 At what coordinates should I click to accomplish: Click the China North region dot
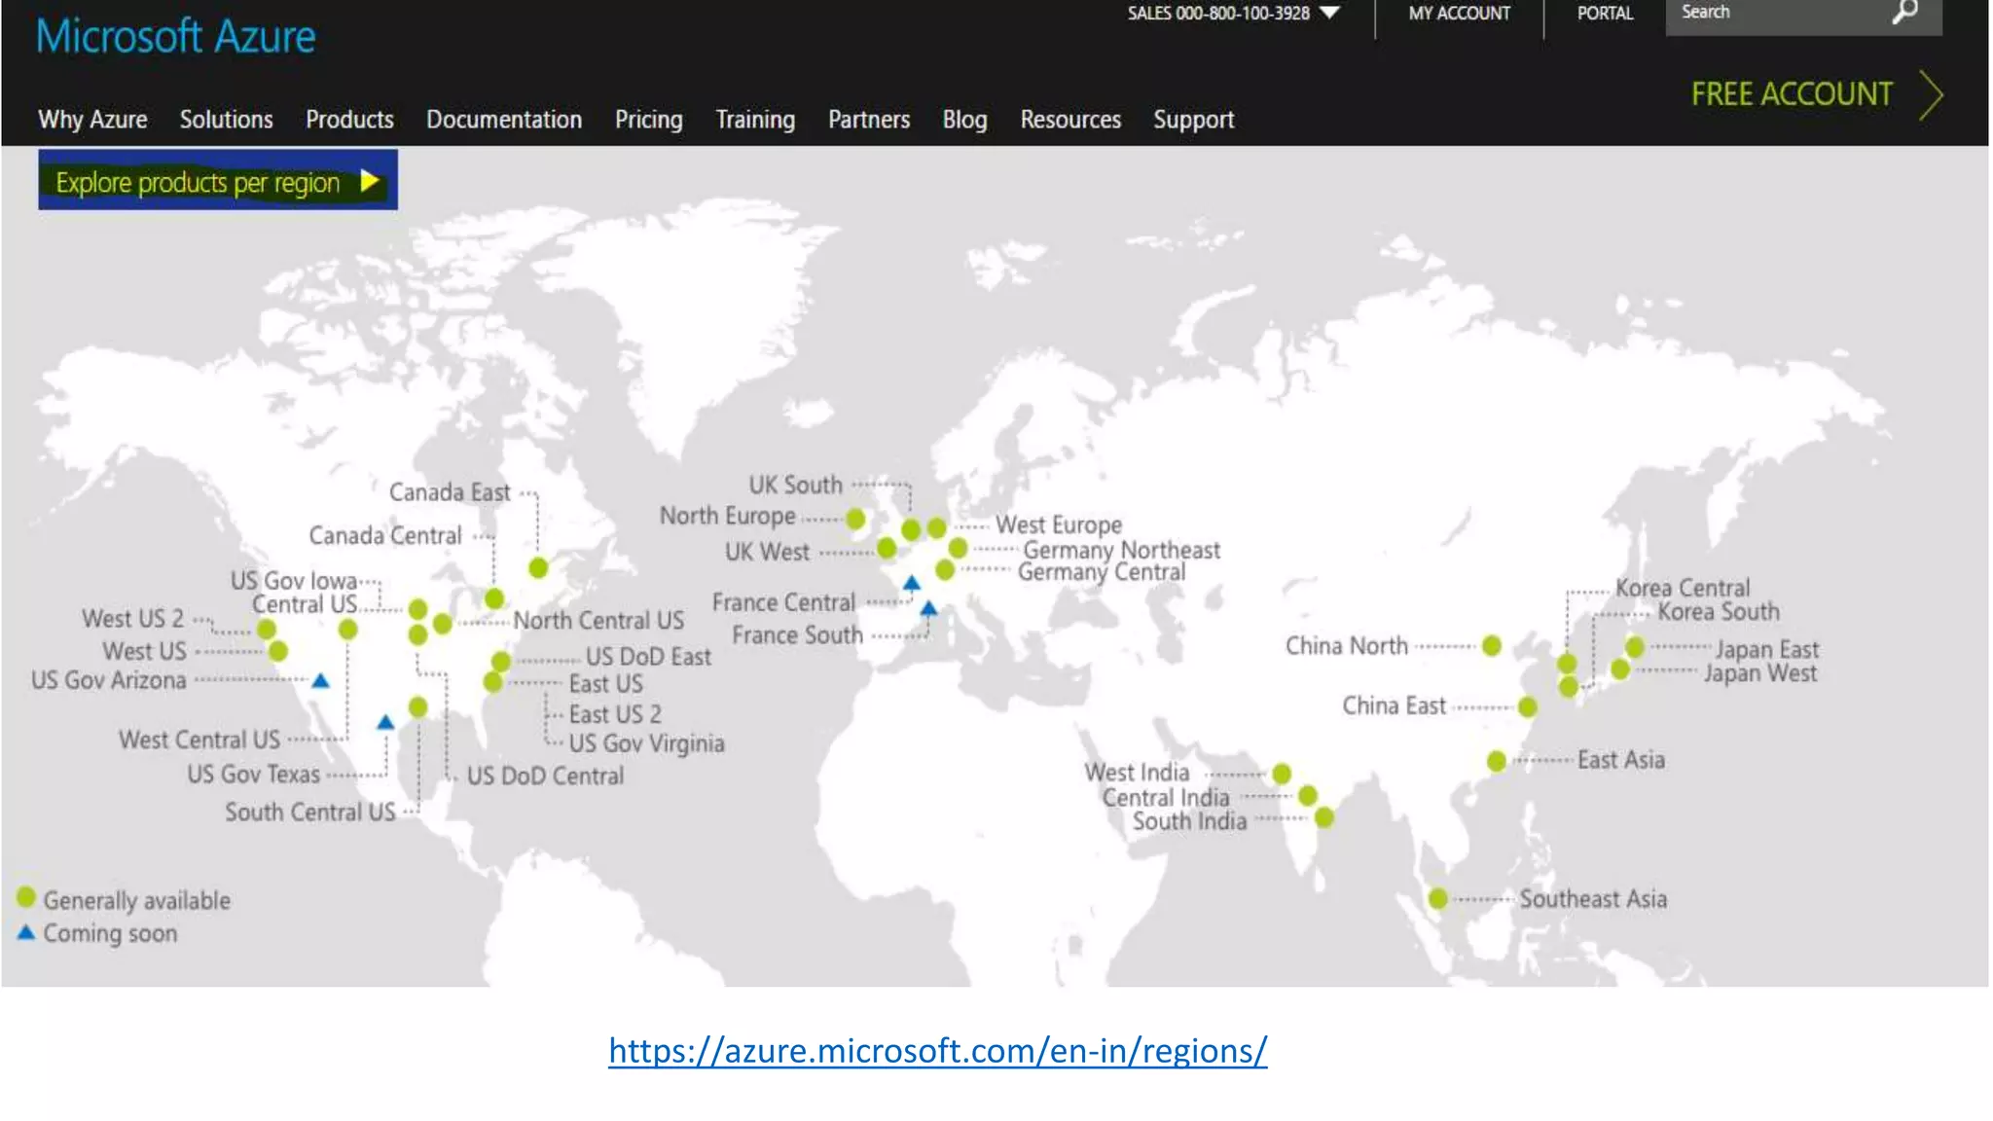[x=1492, y=646]
